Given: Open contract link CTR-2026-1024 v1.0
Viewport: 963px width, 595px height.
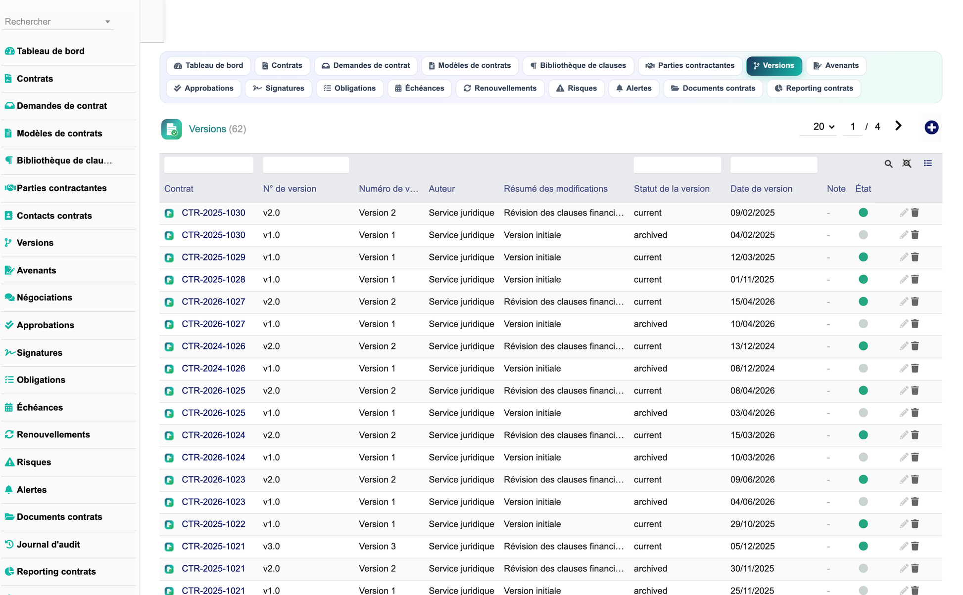Looking at the screenshot, I should tap(213, 457).
